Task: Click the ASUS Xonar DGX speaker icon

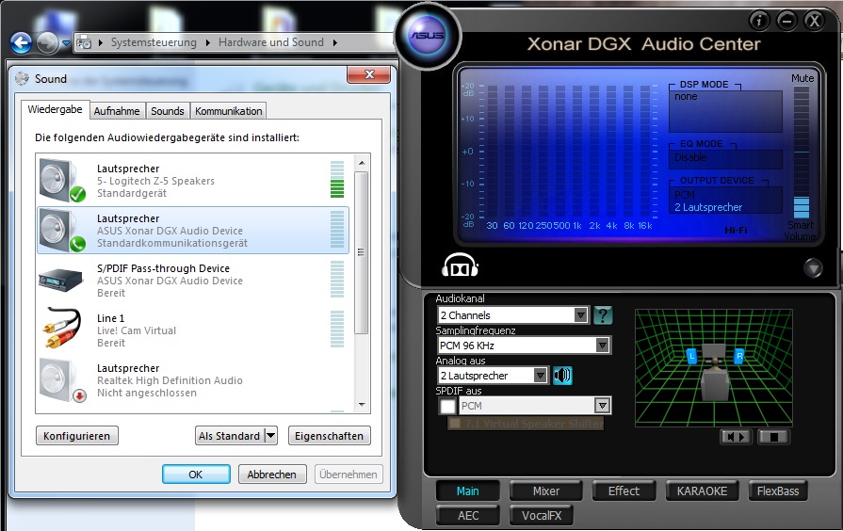Action: pos(62,231)
